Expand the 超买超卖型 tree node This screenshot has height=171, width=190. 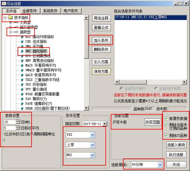[x=10, y=27]
